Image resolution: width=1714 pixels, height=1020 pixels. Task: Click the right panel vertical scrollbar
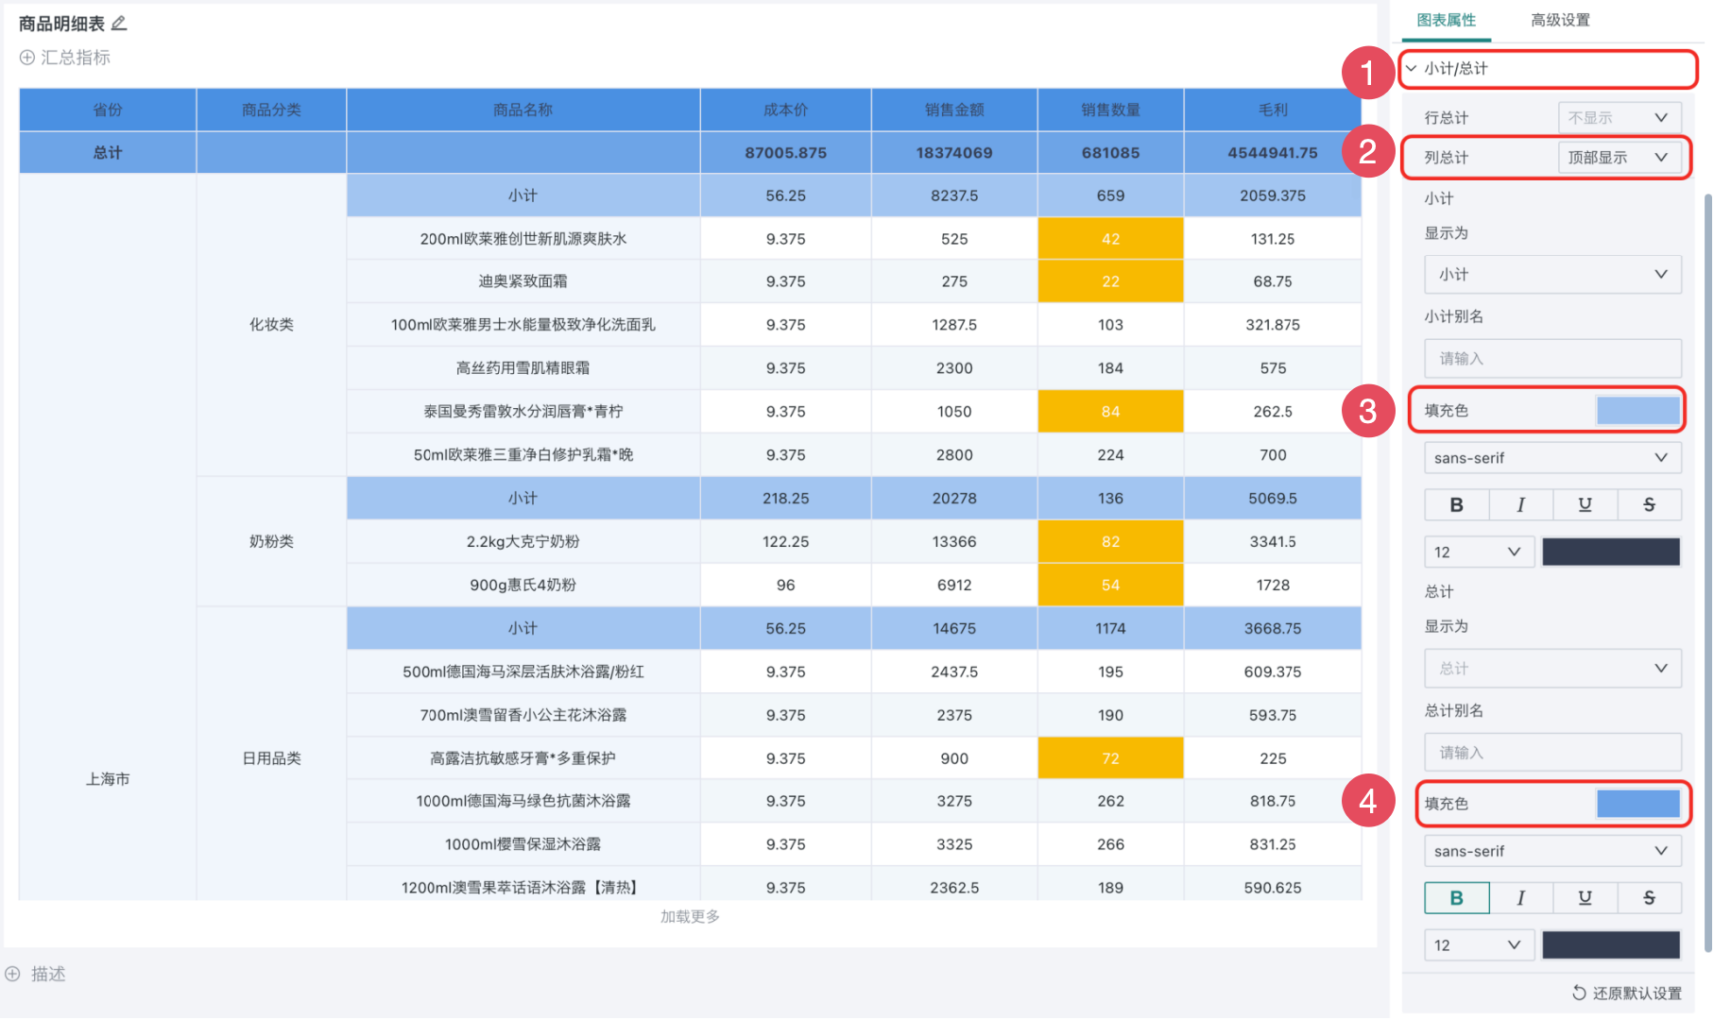click(1707, 571)
